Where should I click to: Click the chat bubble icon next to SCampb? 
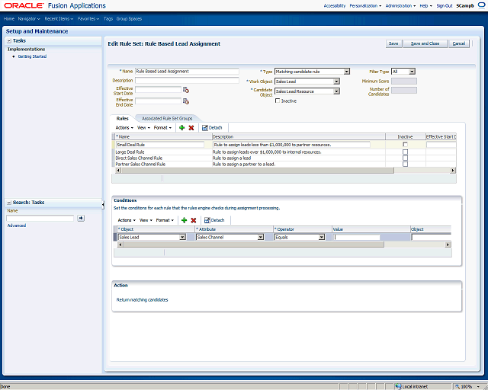coord(481,5)
